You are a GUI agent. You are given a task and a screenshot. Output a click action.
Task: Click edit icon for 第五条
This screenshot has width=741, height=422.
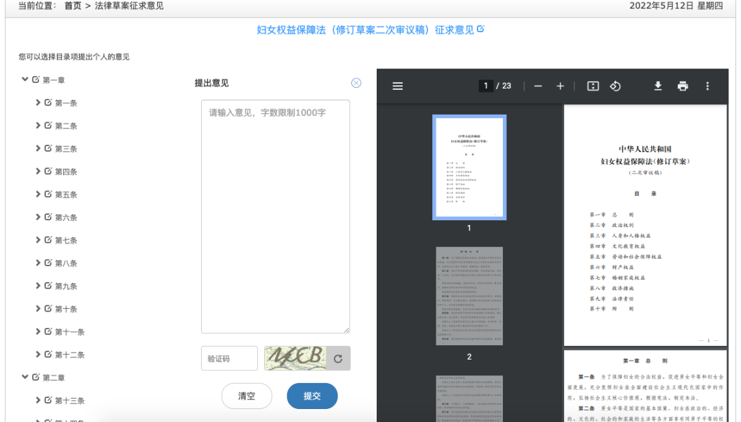pos(48,194)
